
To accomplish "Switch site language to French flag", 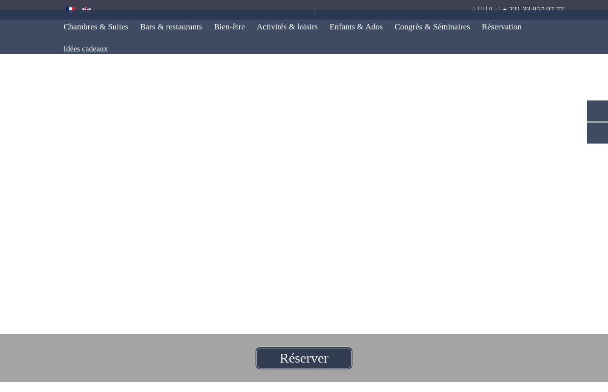I will pos(71,9).
